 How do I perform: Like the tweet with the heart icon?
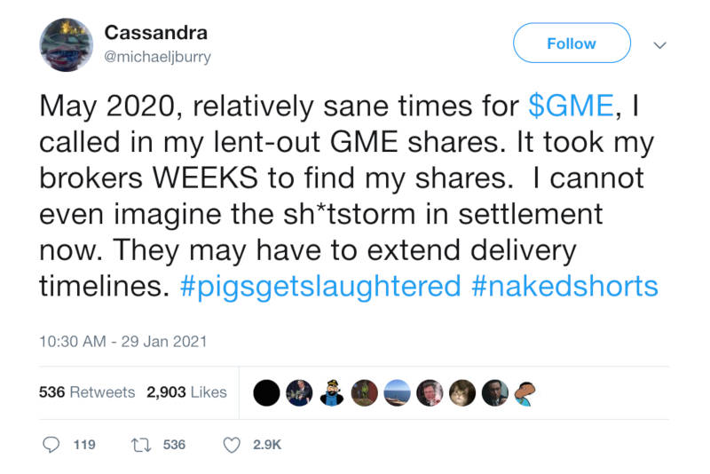point(232,445)
